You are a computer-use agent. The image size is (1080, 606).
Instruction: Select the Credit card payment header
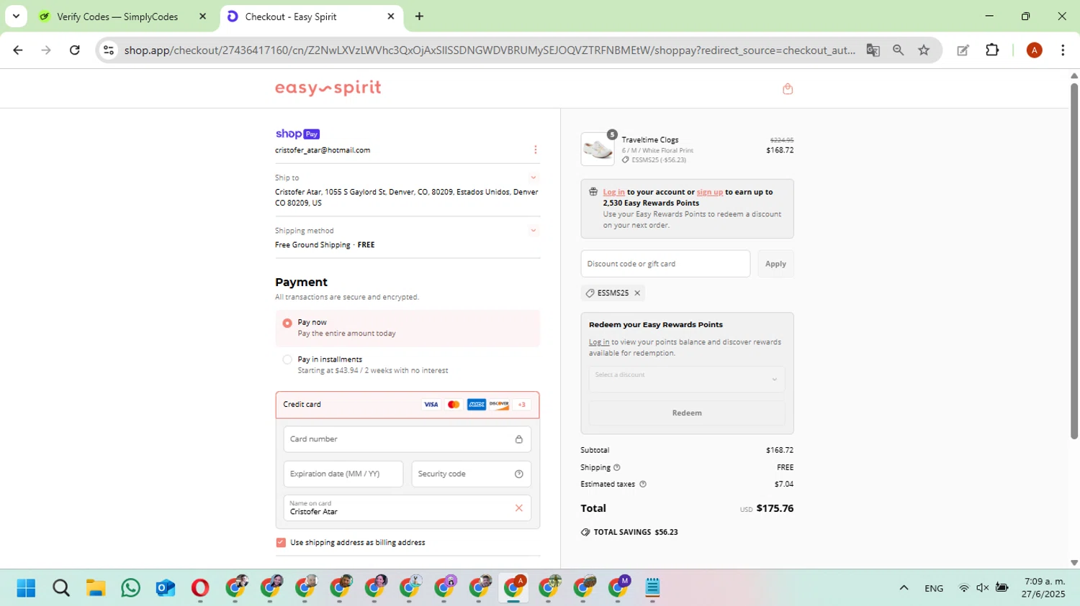pyautogui.click(x=408, y=405)
